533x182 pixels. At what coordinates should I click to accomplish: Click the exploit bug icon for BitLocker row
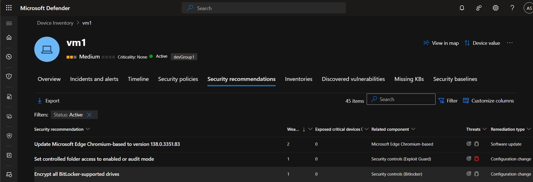(477, 174)
